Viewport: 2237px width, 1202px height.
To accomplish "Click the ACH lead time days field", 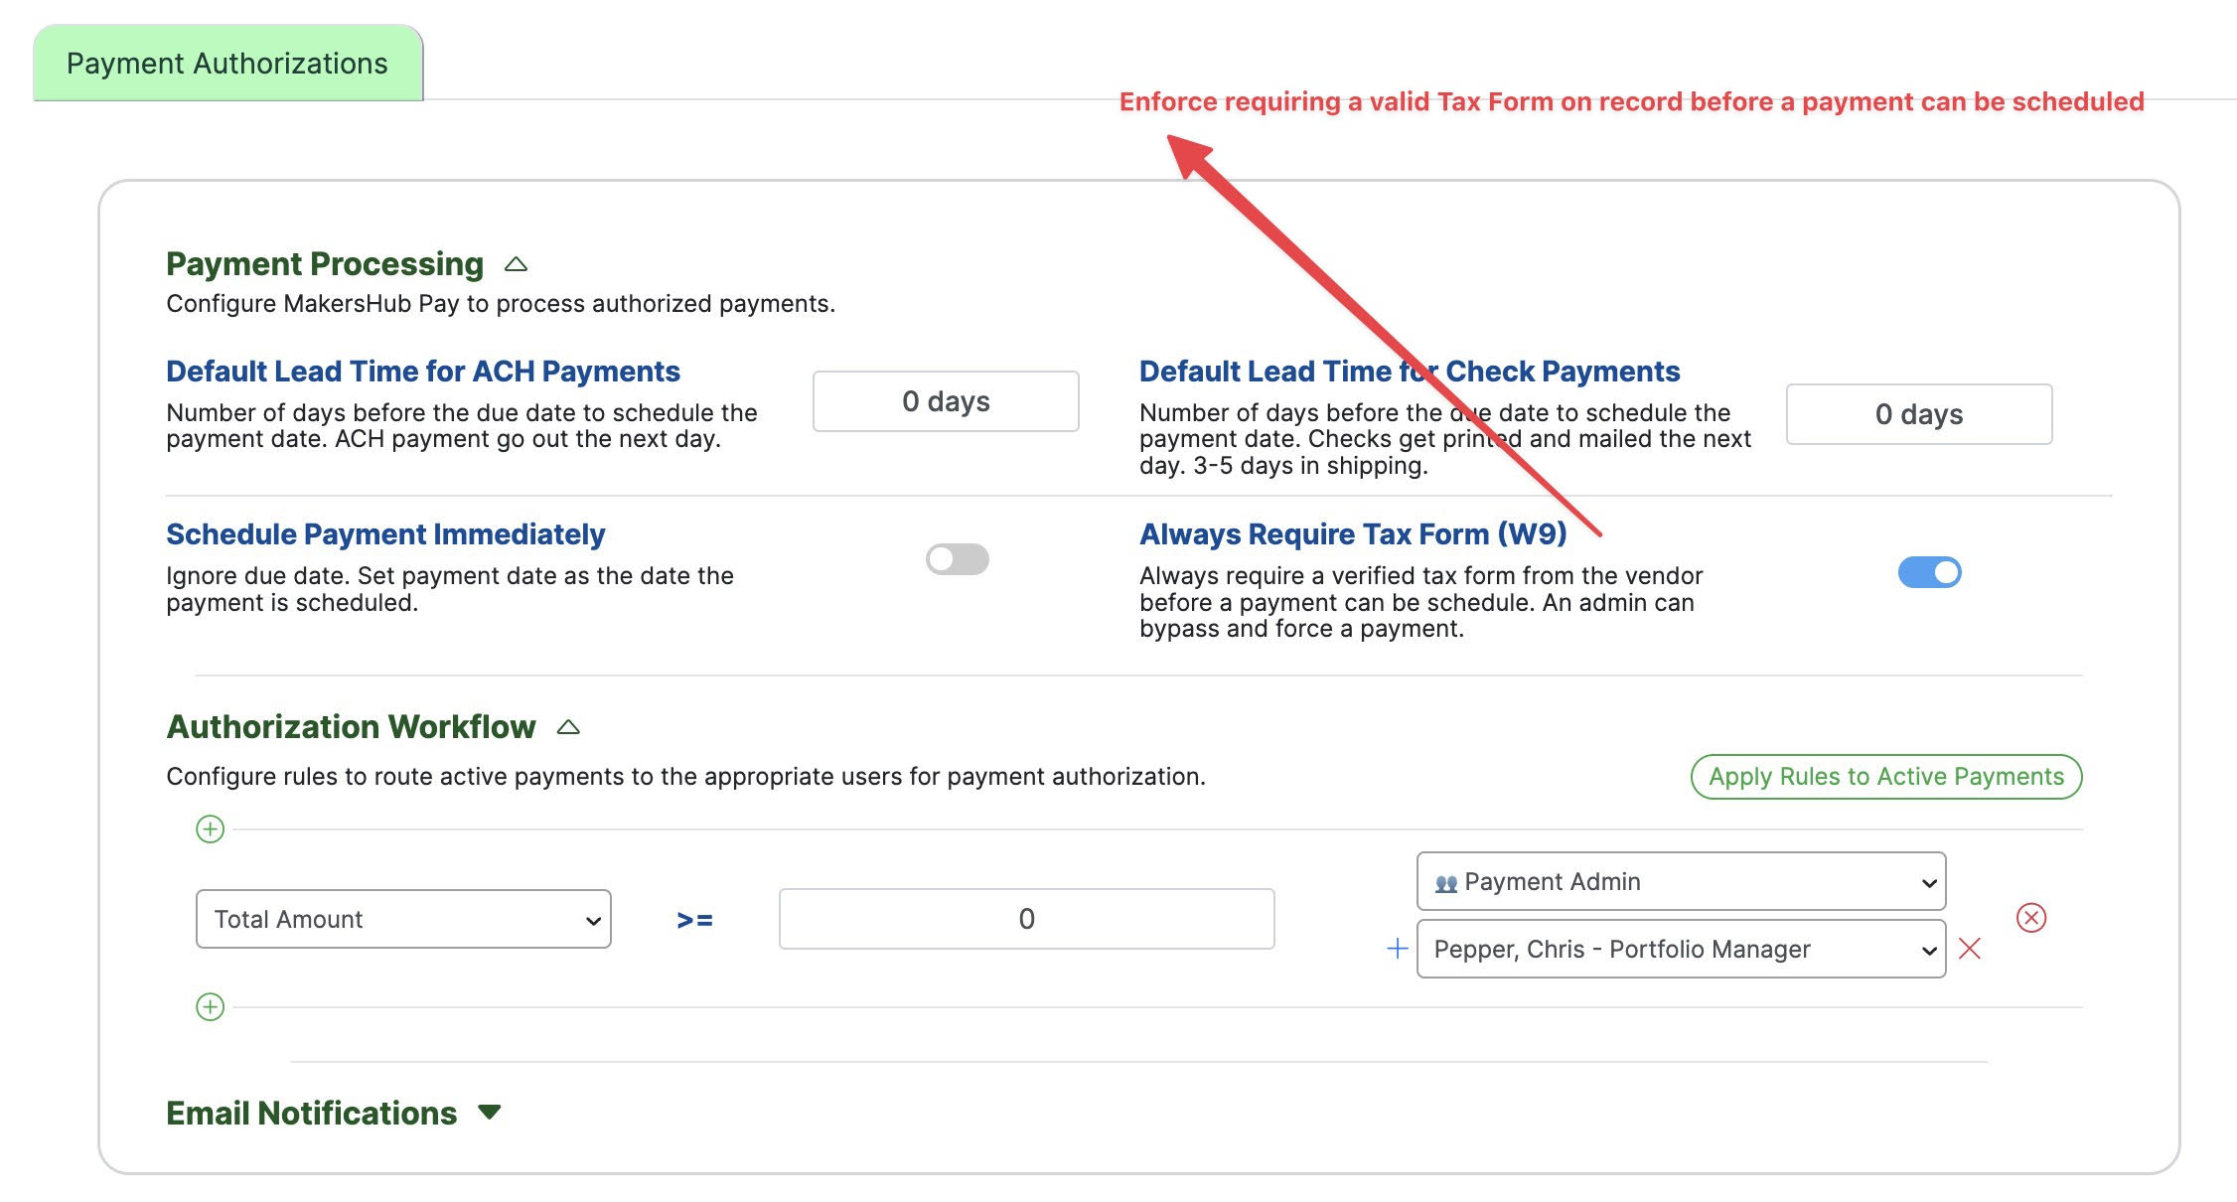I will 946,401.
